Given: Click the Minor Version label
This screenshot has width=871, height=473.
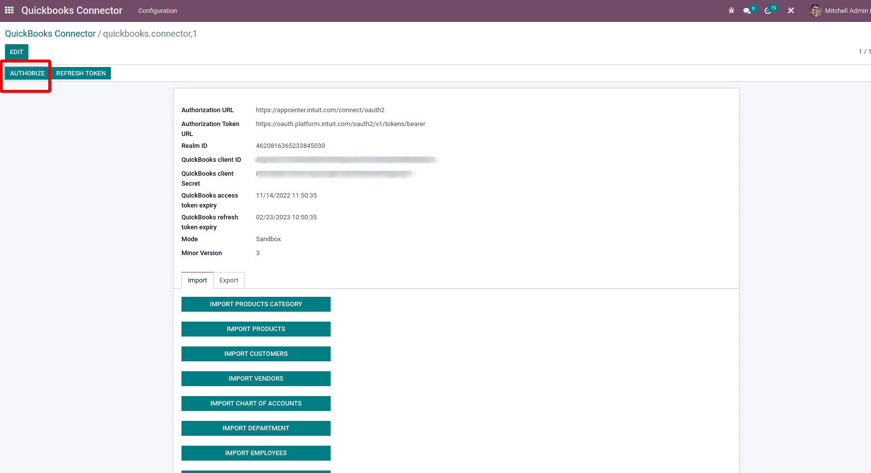Looking at the screenshot, I should (201, 253).
